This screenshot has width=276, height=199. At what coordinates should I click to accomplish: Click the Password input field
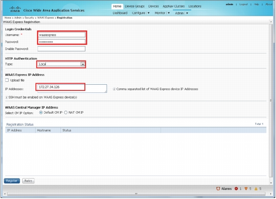click(61, 42)
